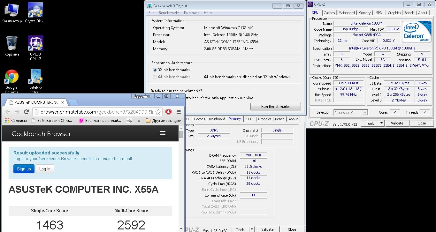The width and height of the screenshot is (436, 232).
Task: Open the Веб-магазин Chrome bookmark
Action: click(x=52, y=121)
